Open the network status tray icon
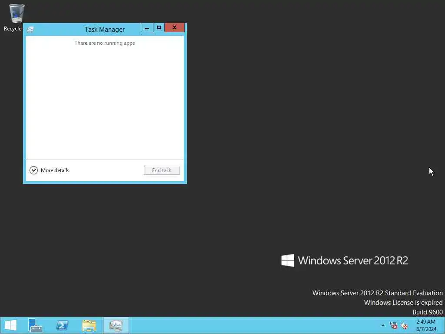The width and height of the screenshot is (445, 334). [393, 325]
